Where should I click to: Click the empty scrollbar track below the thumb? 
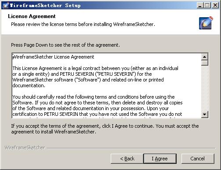tap(205, 88)
